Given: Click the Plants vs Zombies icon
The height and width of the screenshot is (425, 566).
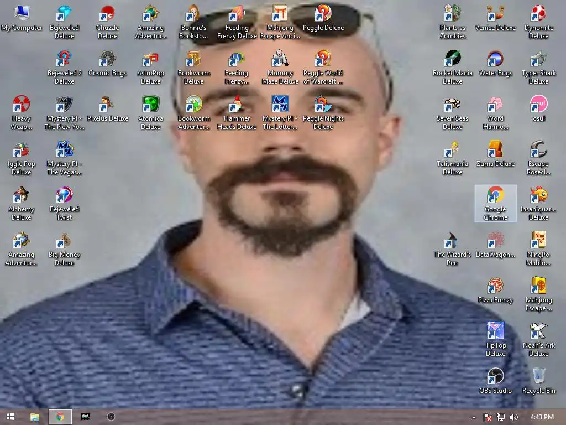Looking at the screenshot, I should pyautogui.click(x=452, y=22).
